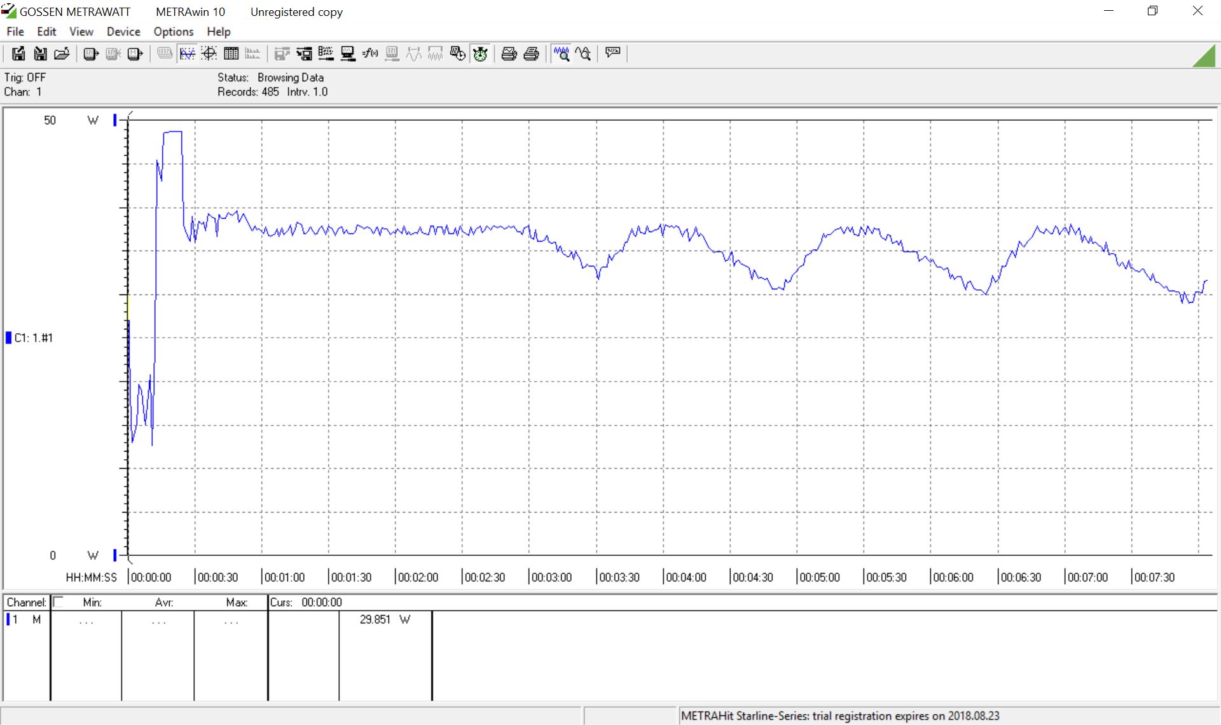Open the File menu
Image resolution: width=1221 pixels, height=725 pixels.
point(15,31)
